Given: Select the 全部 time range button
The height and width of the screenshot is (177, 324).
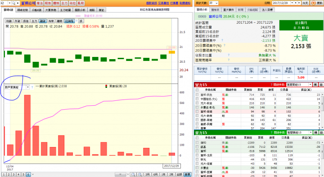Looking at the screenshot, I should click(x=180, y=174).
